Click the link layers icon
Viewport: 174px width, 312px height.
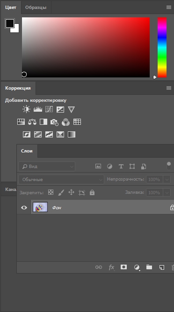pos(99,267)
